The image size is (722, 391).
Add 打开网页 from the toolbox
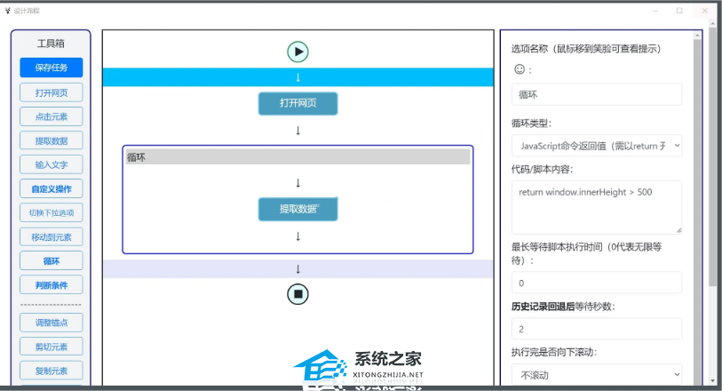point(52,92)
